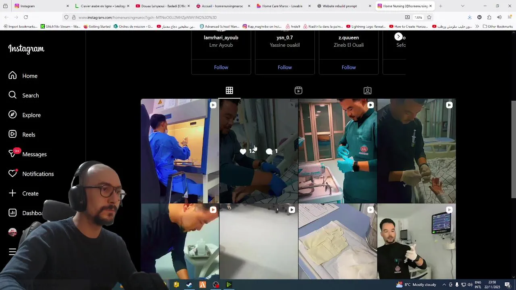Viewport: 516px width, 290px height.
Task: Open Import bookmarks item
Action: coord(20,27)
